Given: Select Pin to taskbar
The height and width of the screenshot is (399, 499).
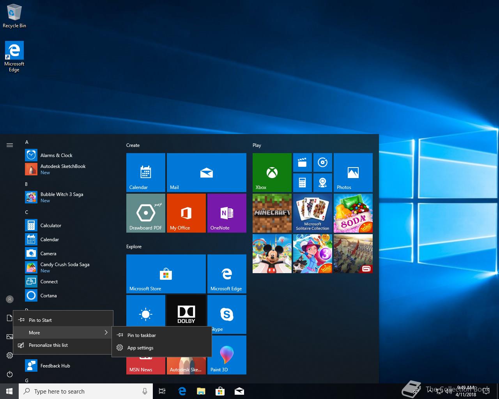Looking at the screenshot, I should click(x=162, y=335).
